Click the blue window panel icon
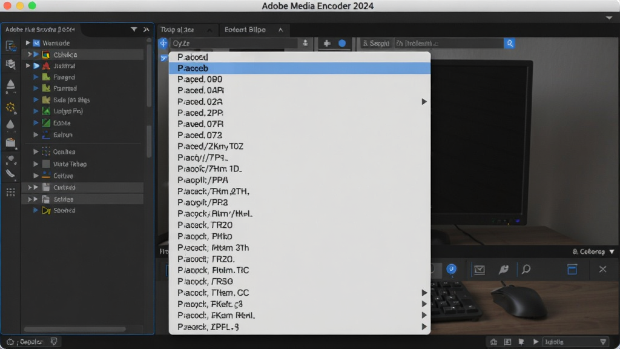The image size is (620, 349). point(572,270)
